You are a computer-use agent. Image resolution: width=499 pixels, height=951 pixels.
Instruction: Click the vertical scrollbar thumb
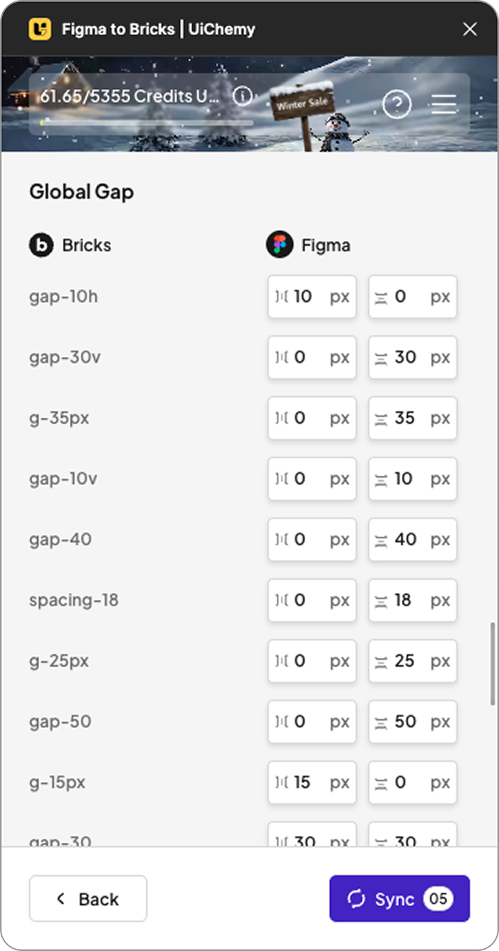(x=493, y=663)
